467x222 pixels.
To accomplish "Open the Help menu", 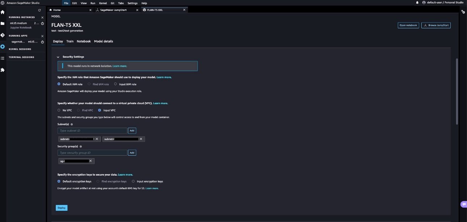I will (144, 3).
